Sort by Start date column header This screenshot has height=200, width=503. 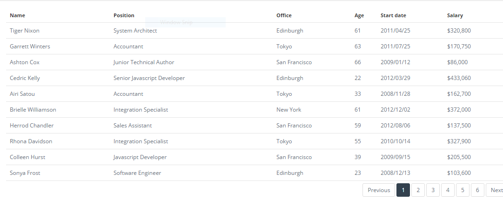tap(393, 15)
